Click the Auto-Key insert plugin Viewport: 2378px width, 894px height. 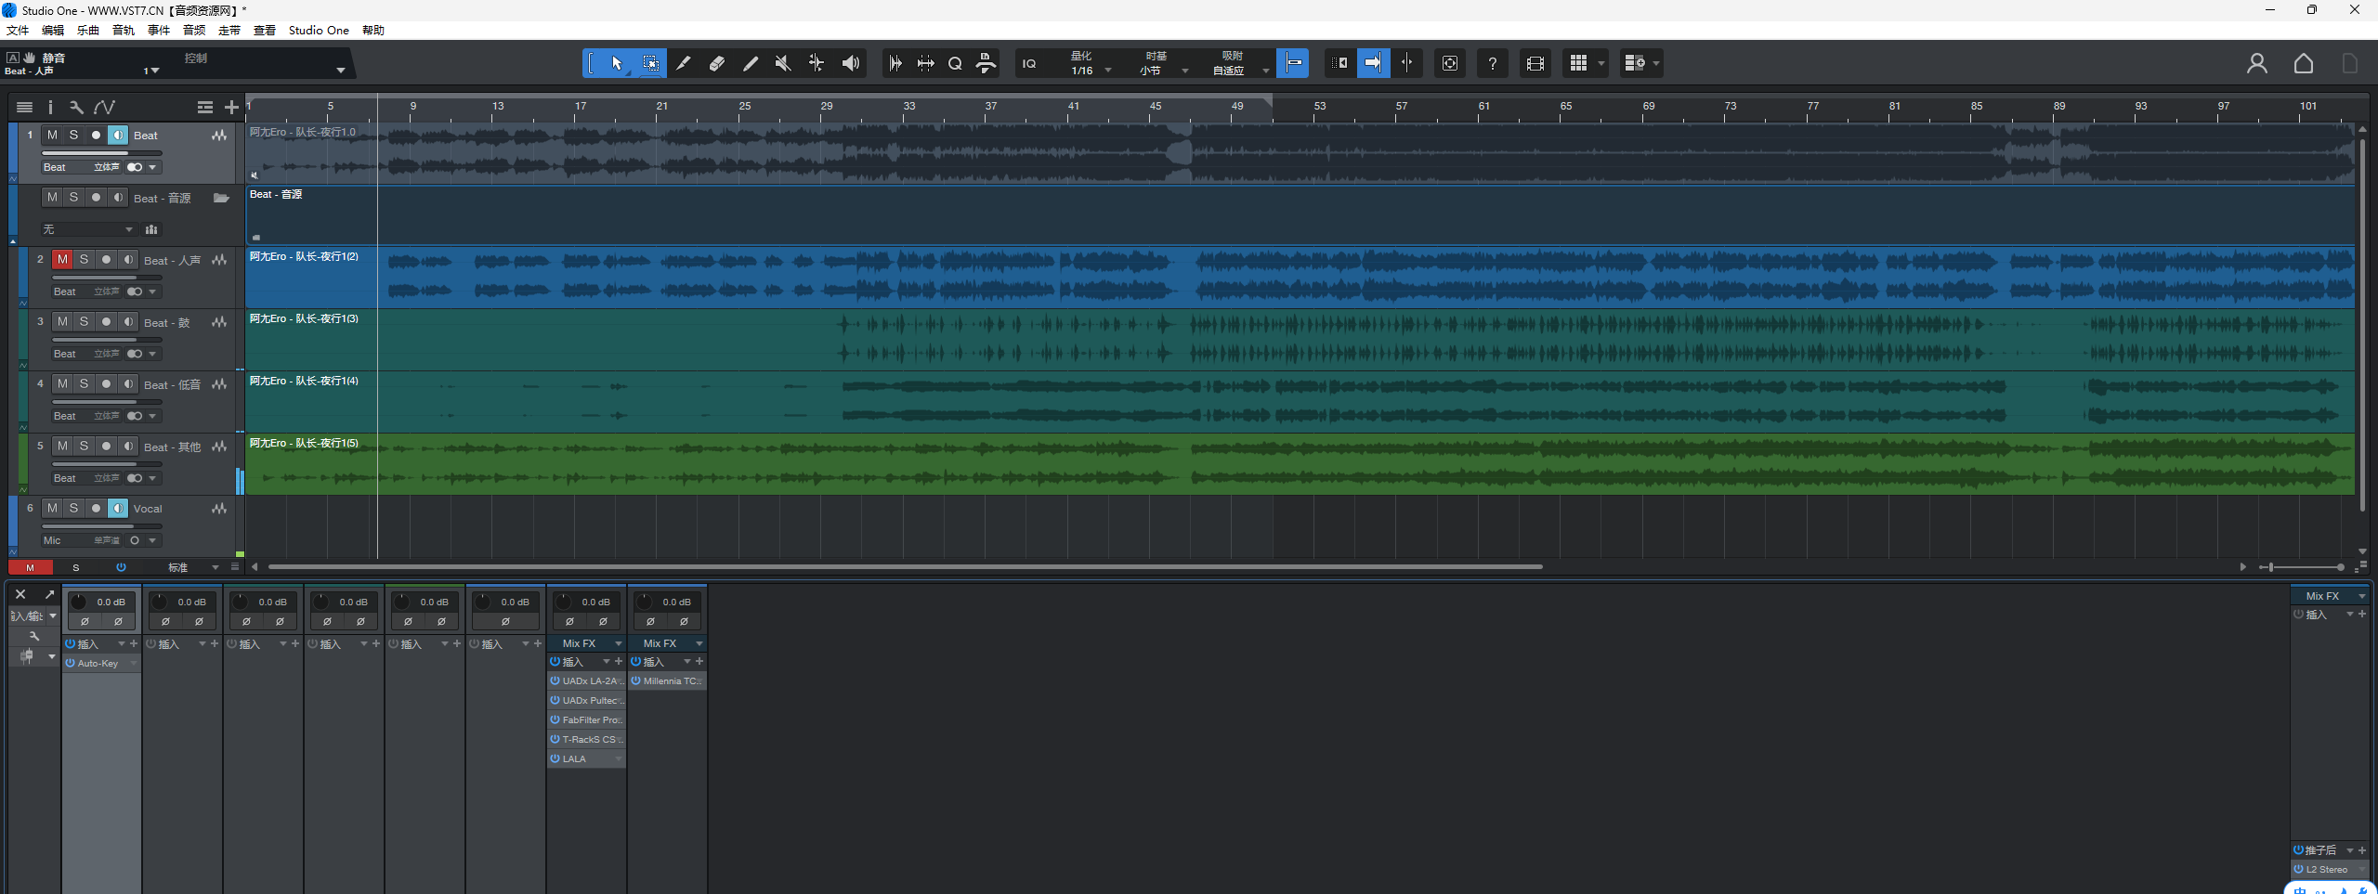[x=98, y=664]
